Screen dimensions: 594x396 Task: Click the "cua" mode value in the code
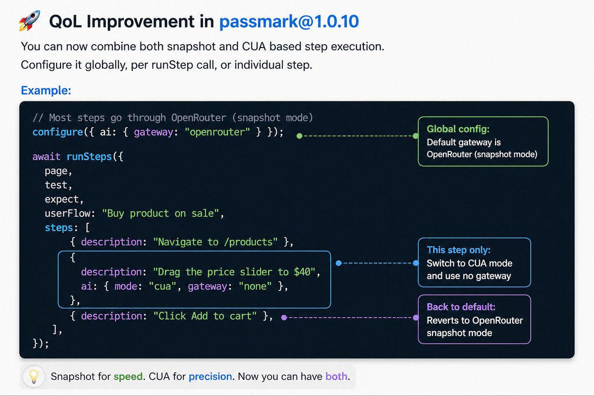[162, 286]
